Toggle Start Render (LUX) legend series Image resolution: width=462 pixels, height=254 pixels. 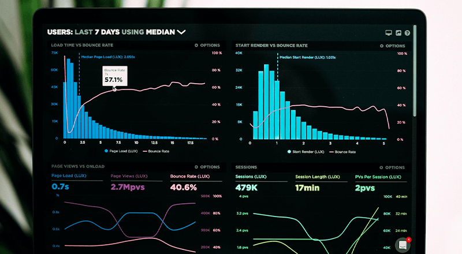tap(306, 152)
